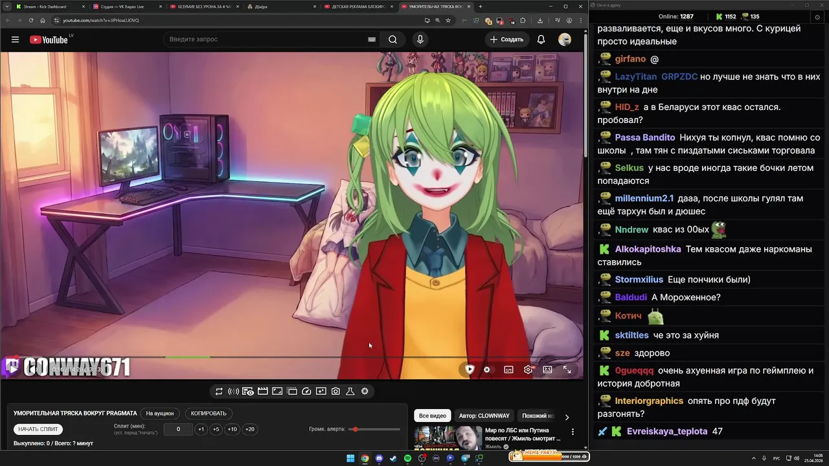The width and height of the screenshot is (829, 466).
Task: Open Spotify from the taskbar
Action: tap(407, 458)
